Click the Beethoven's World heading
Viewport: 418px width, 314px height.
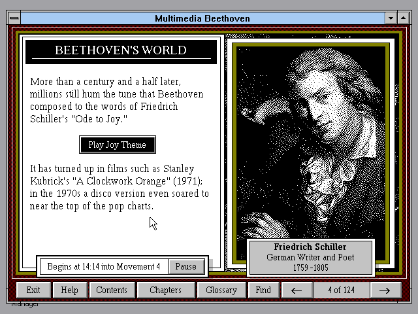pos(121,52)
